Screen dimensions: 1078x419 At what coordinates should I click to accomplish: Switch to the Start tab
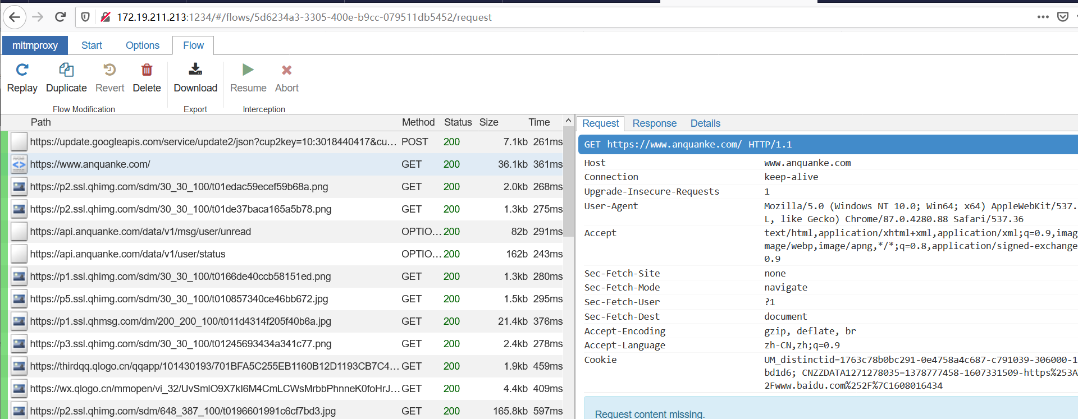92,45
